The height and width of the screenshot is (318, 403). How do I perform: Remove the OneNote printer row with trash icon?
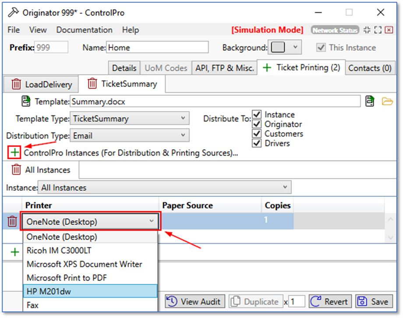tap(13, 222)
